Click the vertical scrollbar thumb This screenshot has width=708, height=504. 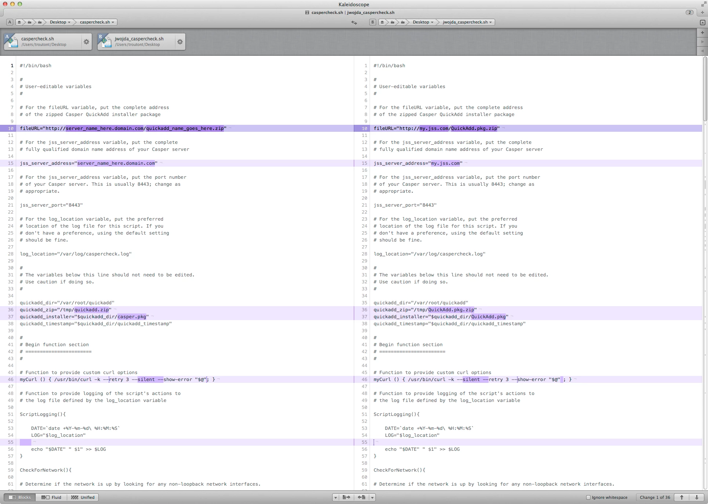pos(705,89)
